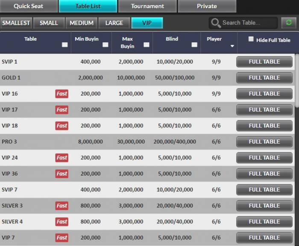Click the 8,000,000 min buyin value
This screenshot has height=246, width=299.
click(x=91, y=142)
